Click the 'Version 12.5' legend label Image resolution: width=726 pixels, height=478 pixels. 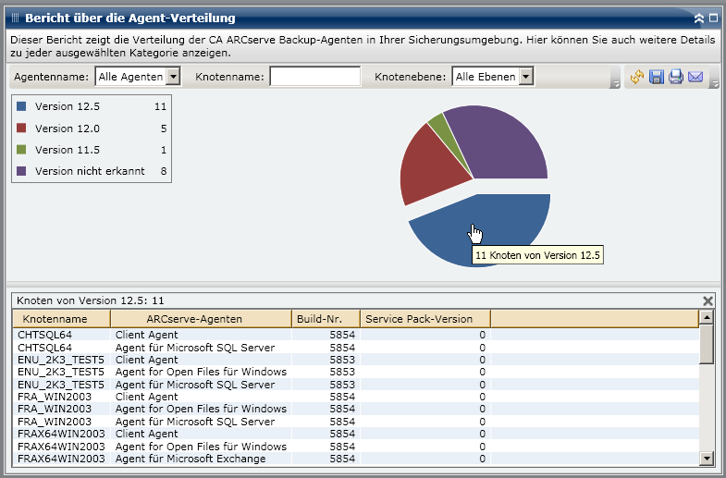(x=68, y=106)
